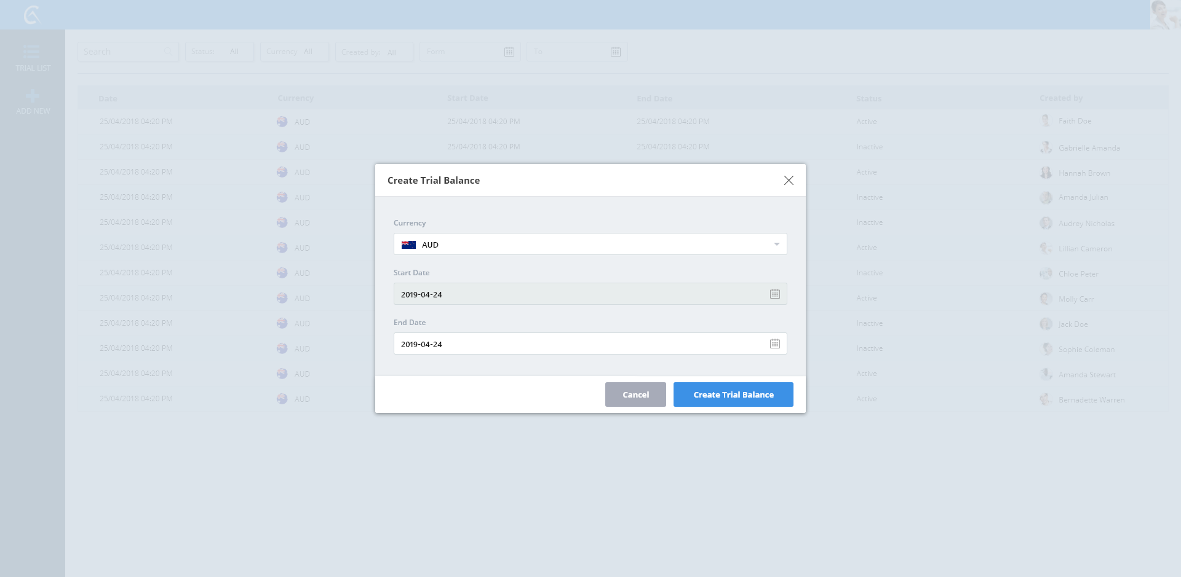This screenshot has width=1181, height=577.
Task: Expand the Currency AUD dropdown
Action: pyautogui.click(x=776, y=245)
